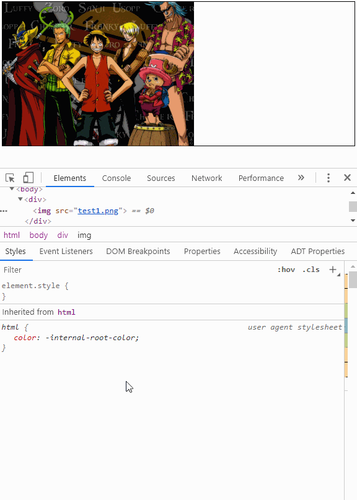Close the DevTools panel
The image size is (357, 500).
[348, 178]
